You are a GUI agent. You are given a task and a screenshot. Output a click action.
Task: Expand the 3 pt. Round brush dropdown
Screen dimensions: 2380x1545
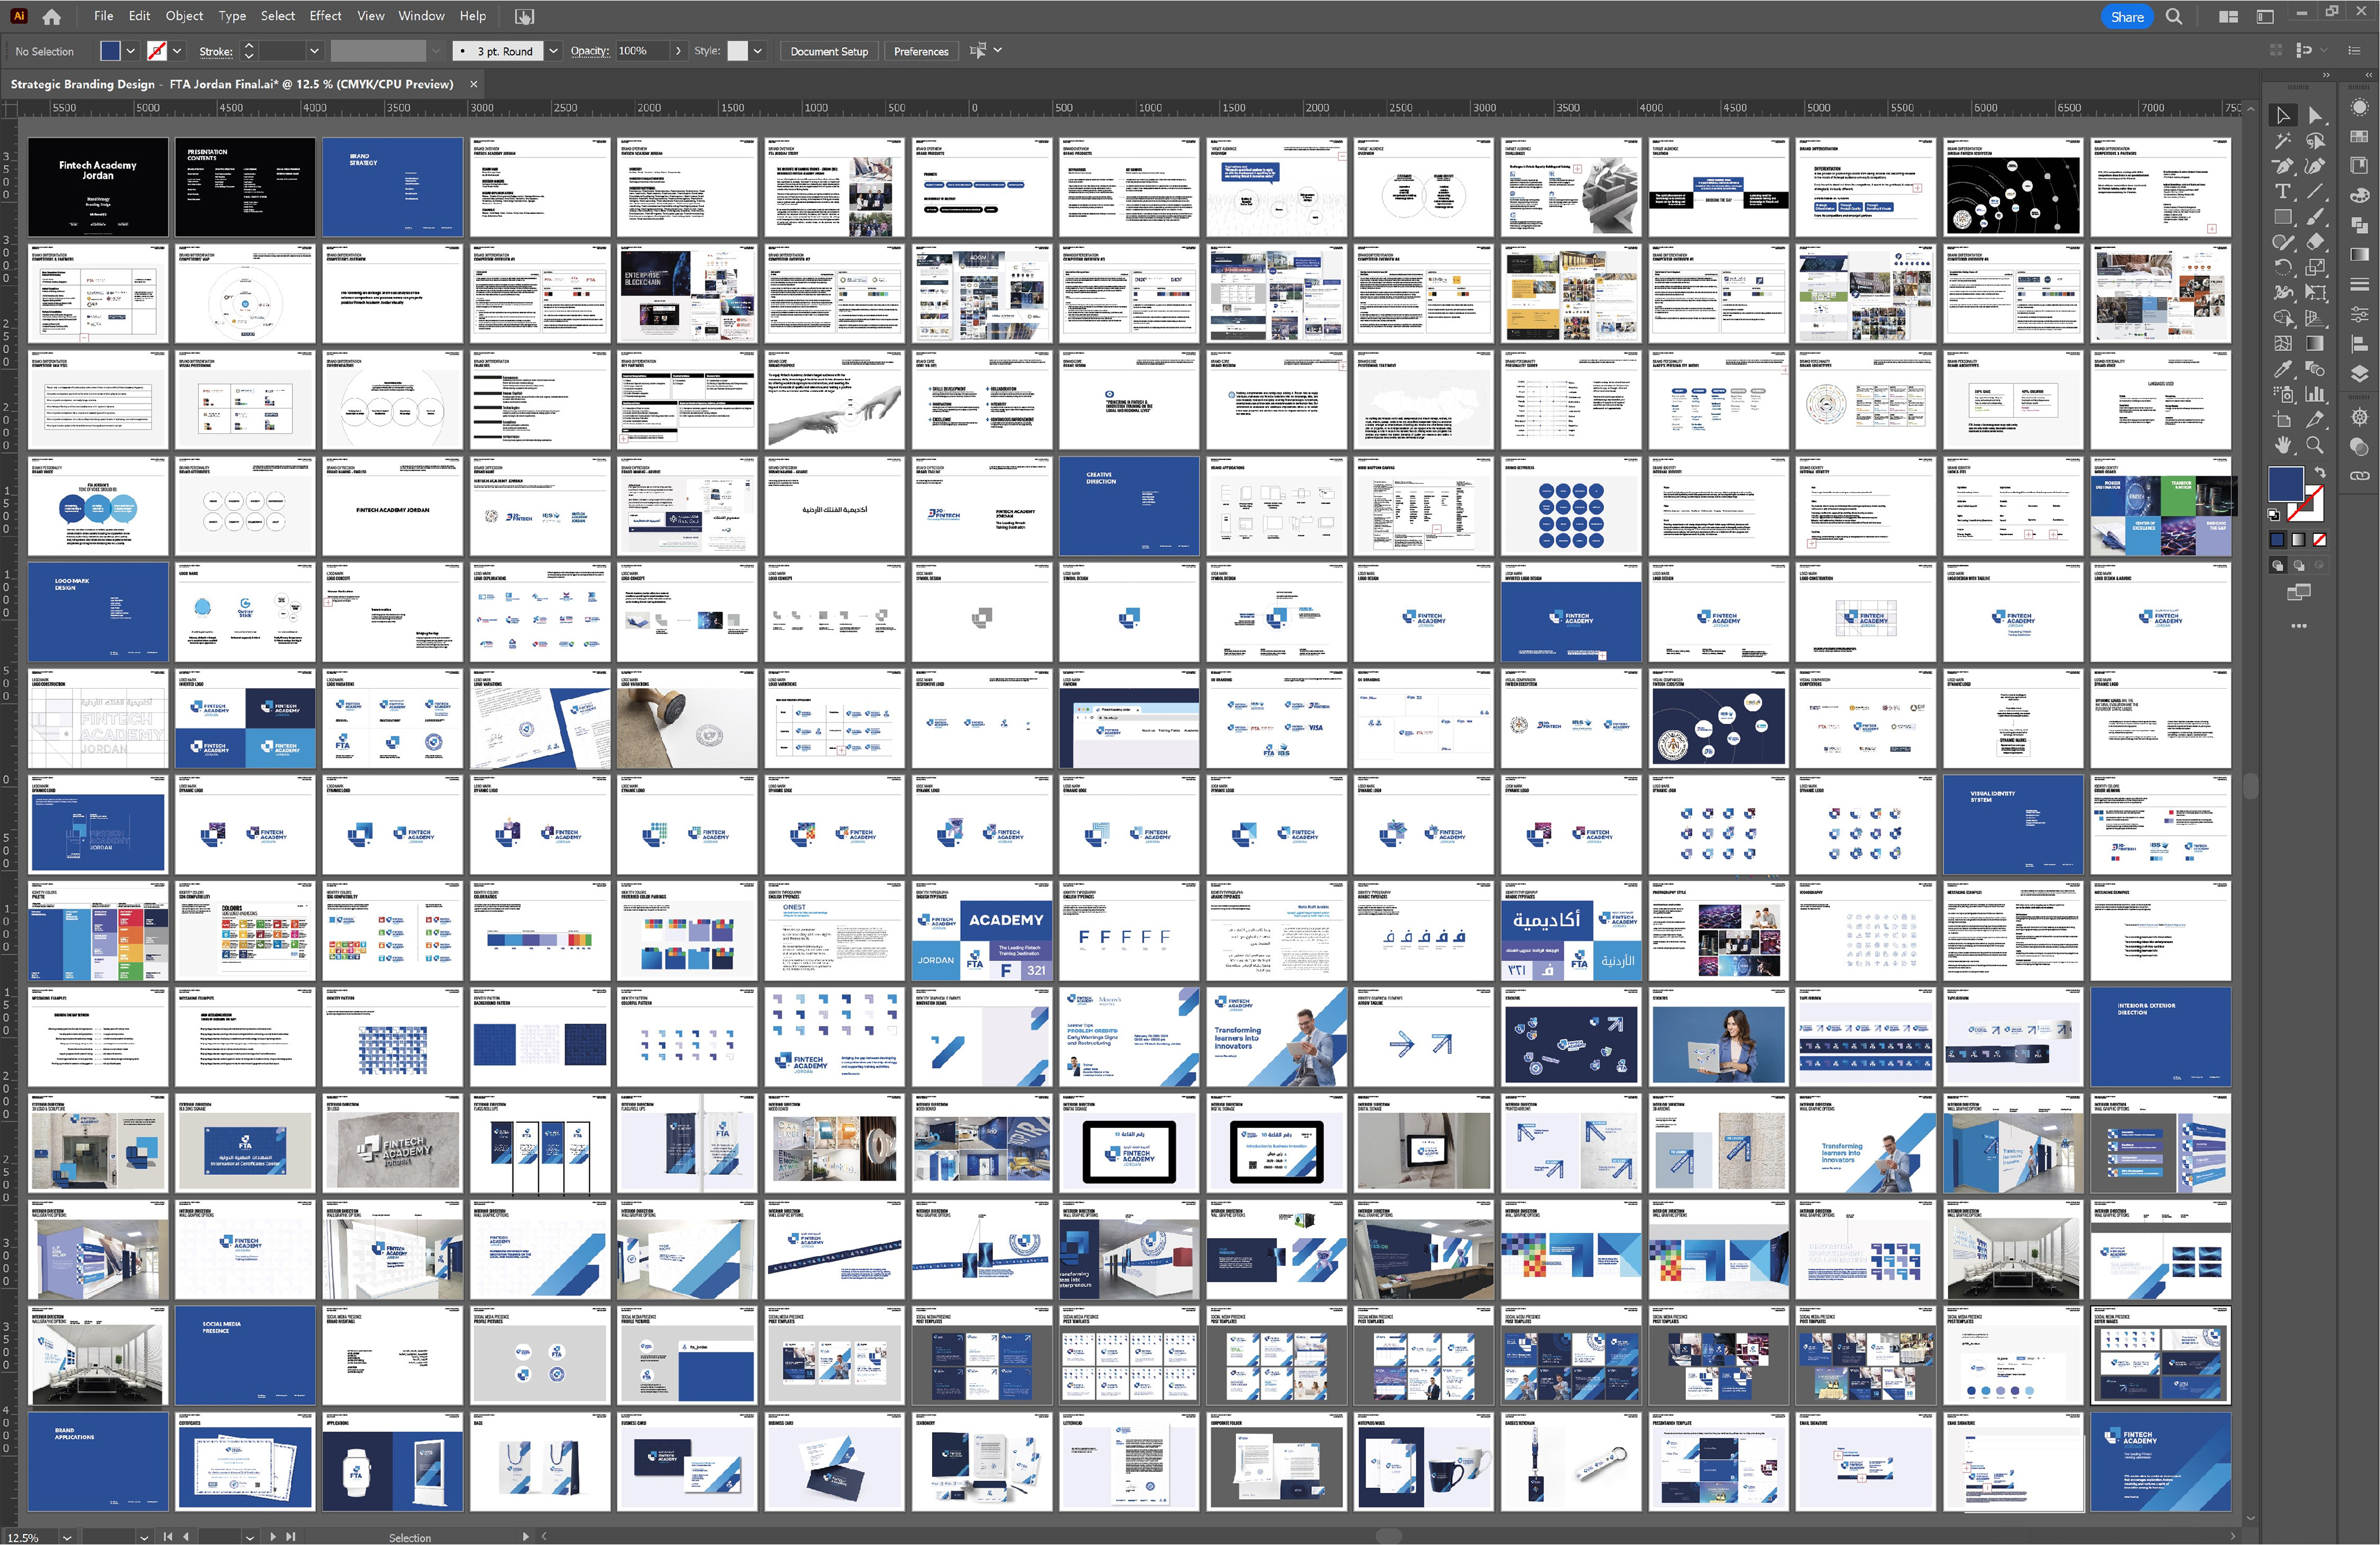(x=553, y=51)
